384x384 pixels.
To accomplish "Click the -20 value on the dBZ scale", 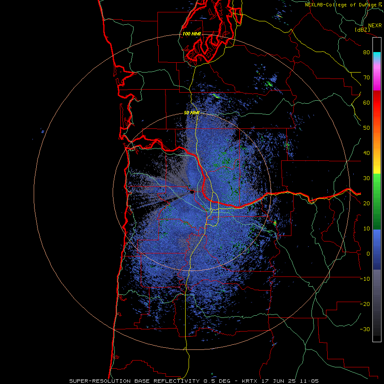I will [x=365, y=304].
